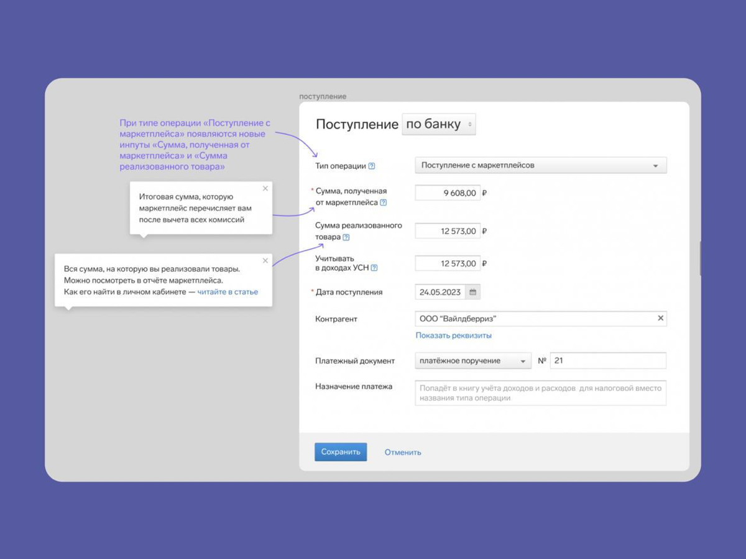746x559 pixels.
Task: Open help tip for "Сумма реализованного товара"
Action: coord(346,237)
